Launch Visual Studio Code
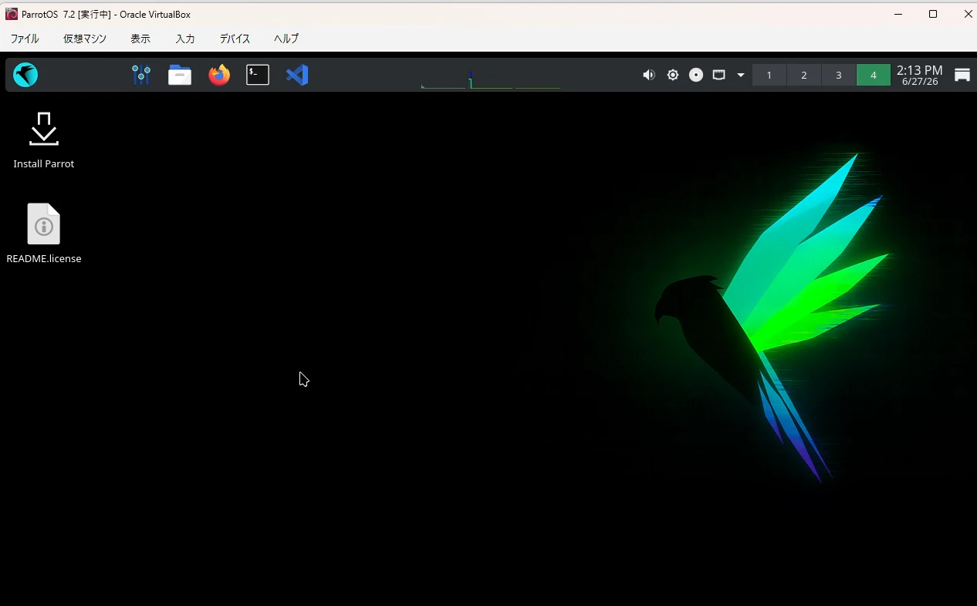The image size is (977, 606). (x=297, y=75)
